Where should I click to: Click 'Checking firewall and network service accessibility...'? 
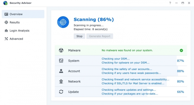(136, 79)
